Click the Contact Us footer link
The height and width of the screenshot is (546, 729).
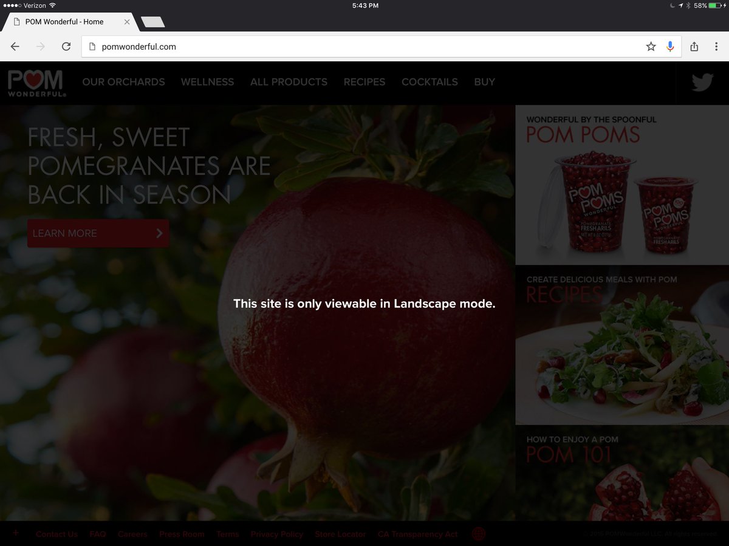(56, 534)
